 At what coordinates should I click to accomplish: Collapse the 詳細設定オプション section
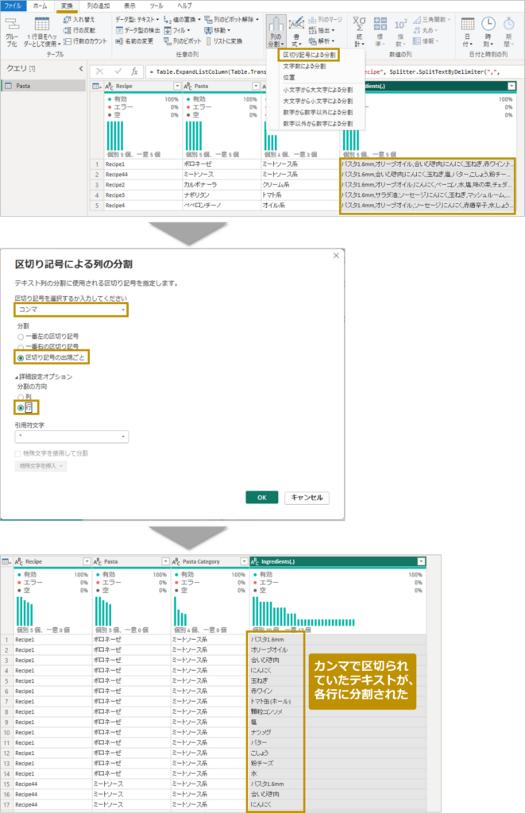coord(17,376)
